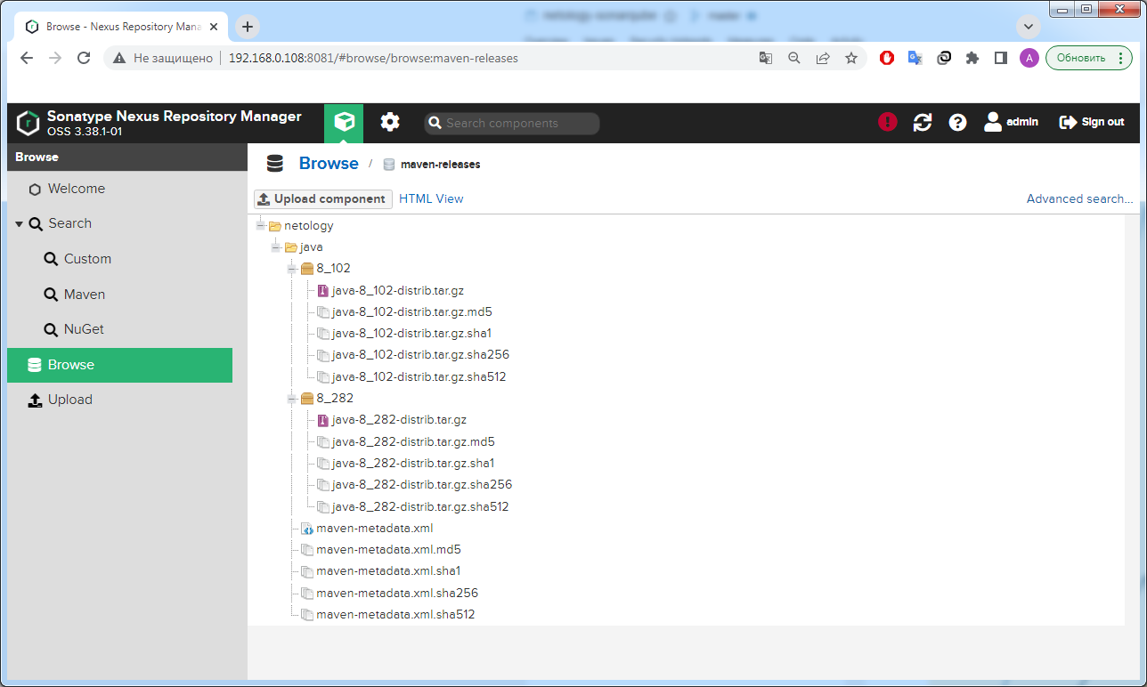The height and width of the screenshot is (687, 1147).
Task: Select java-8_282-distrib.tar.gz.md5 file
Action: 413,441
